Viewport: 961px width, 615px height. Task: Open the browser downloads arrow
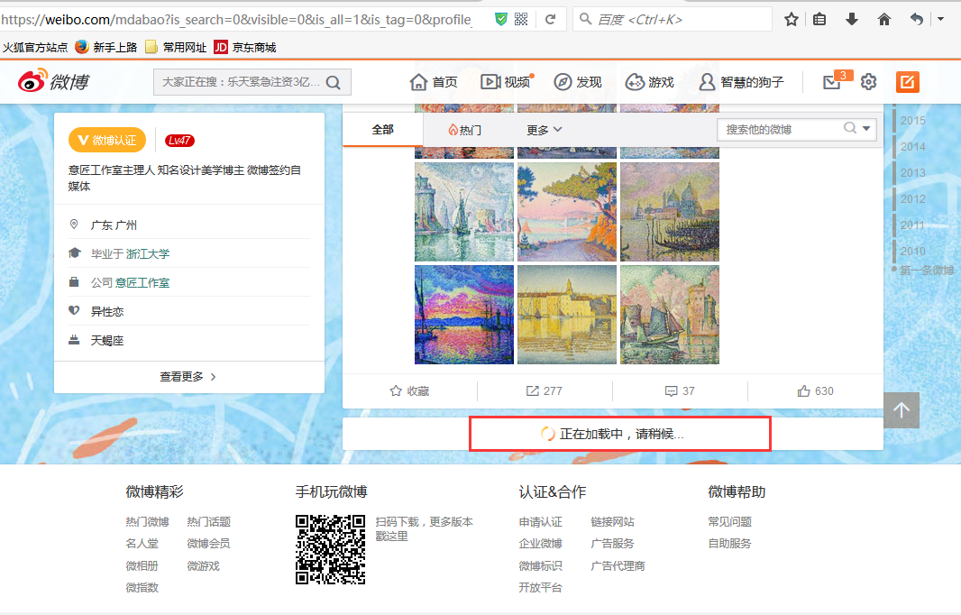point(851,20)
